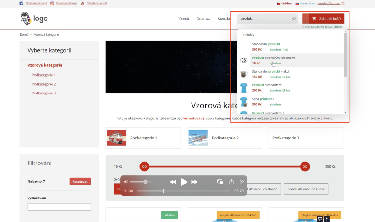Click the Domů breadcrumb link
Image resolution: width=375 pixels, height=222 pixels.
coord(24,35)
